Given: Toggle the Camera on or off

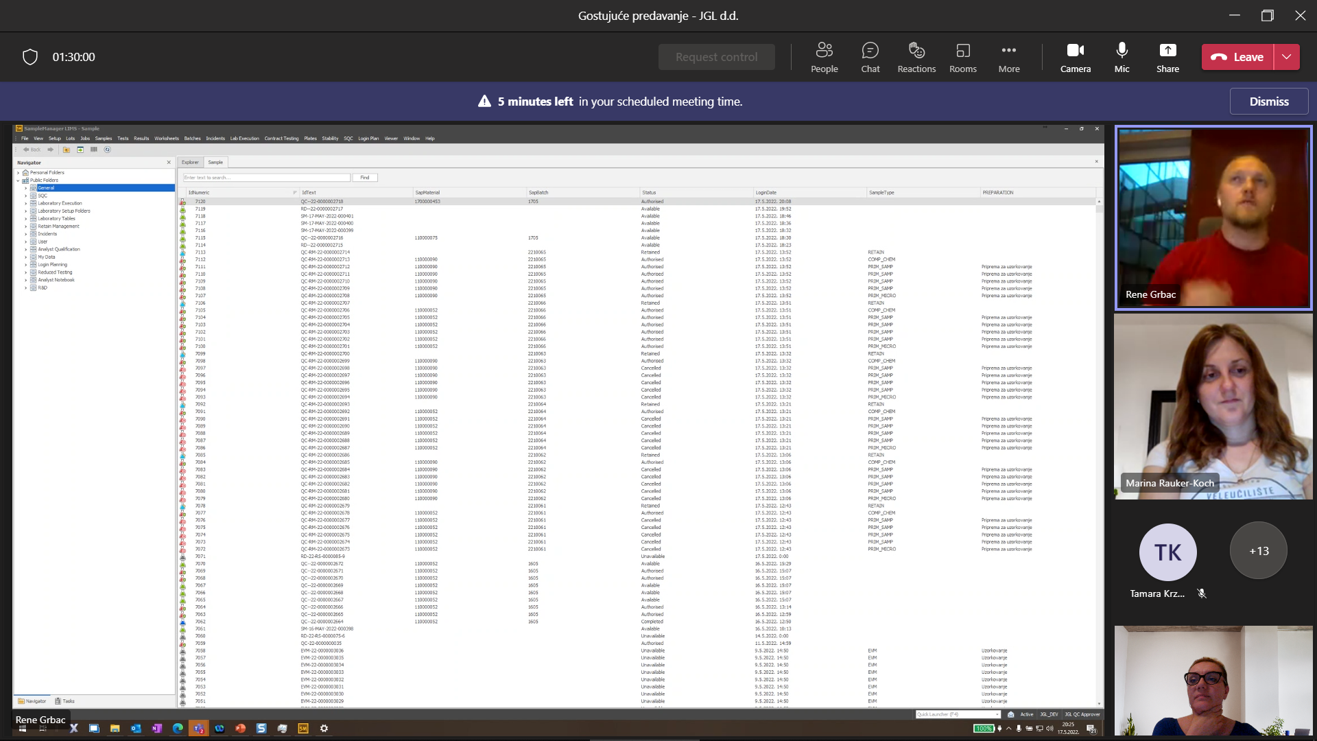Looking at the screenshot, I should (x=1075, y=57).
